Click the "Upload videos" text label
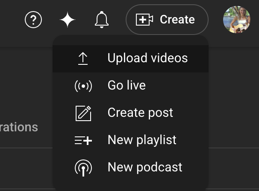The image size is (259, 191). coord(147,58)
